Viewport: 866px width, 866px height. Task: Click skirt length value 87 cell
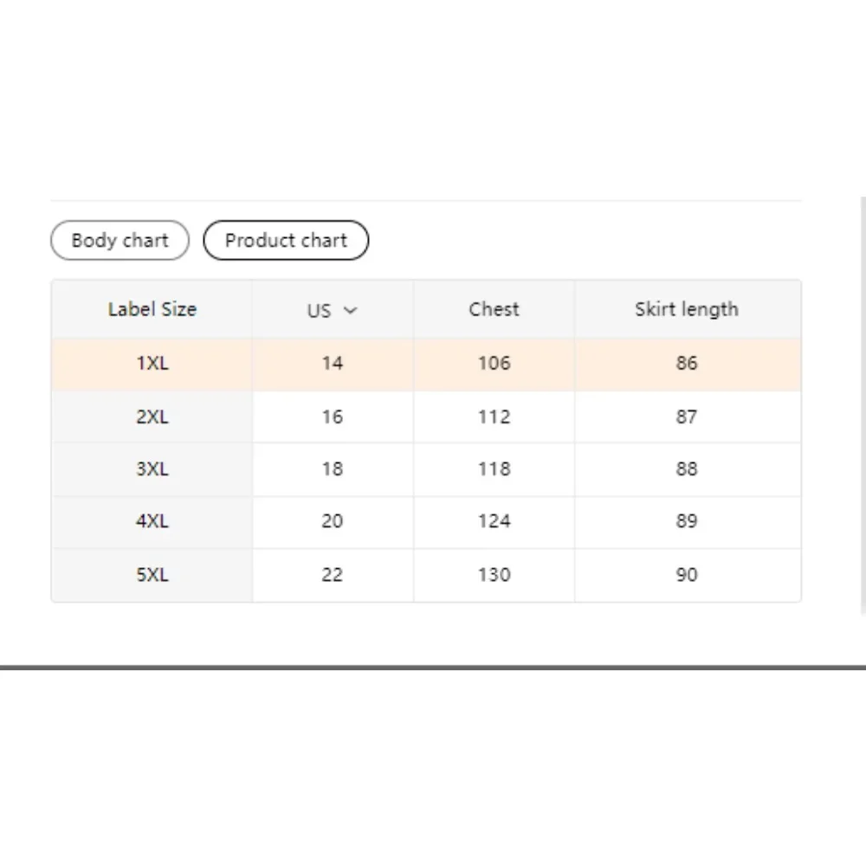point(687,417)
